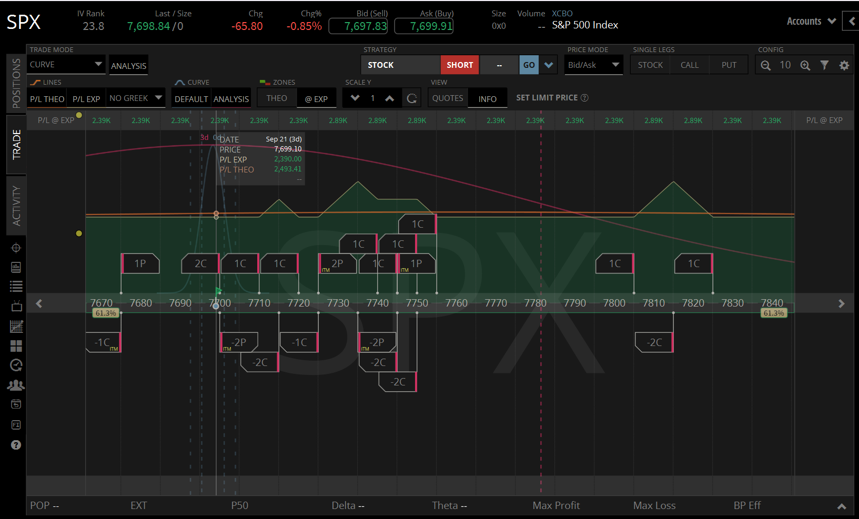
Task: Open the help question mark icon
Action: [16, 445]
